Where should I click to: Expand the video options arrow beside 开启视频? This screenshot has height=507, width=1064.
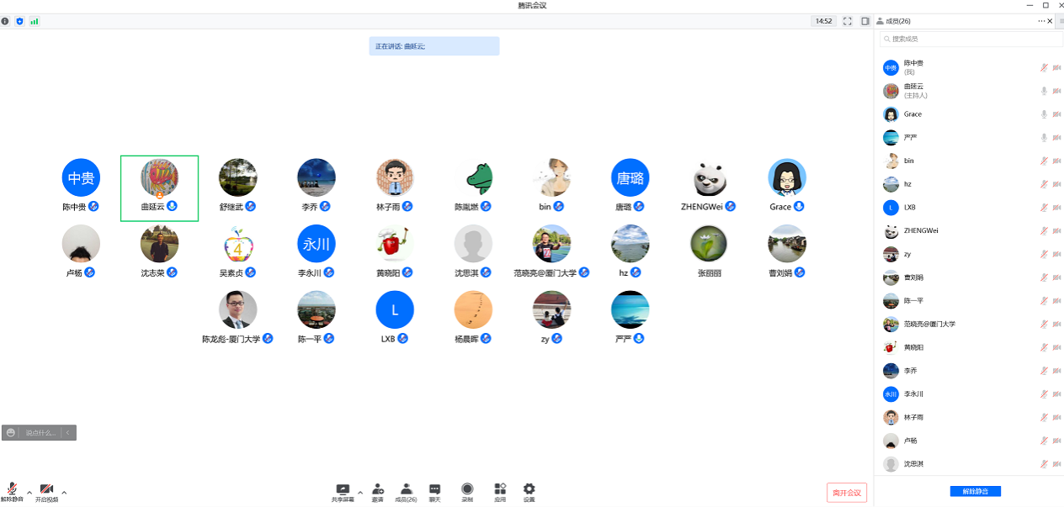tap(64, 492)
